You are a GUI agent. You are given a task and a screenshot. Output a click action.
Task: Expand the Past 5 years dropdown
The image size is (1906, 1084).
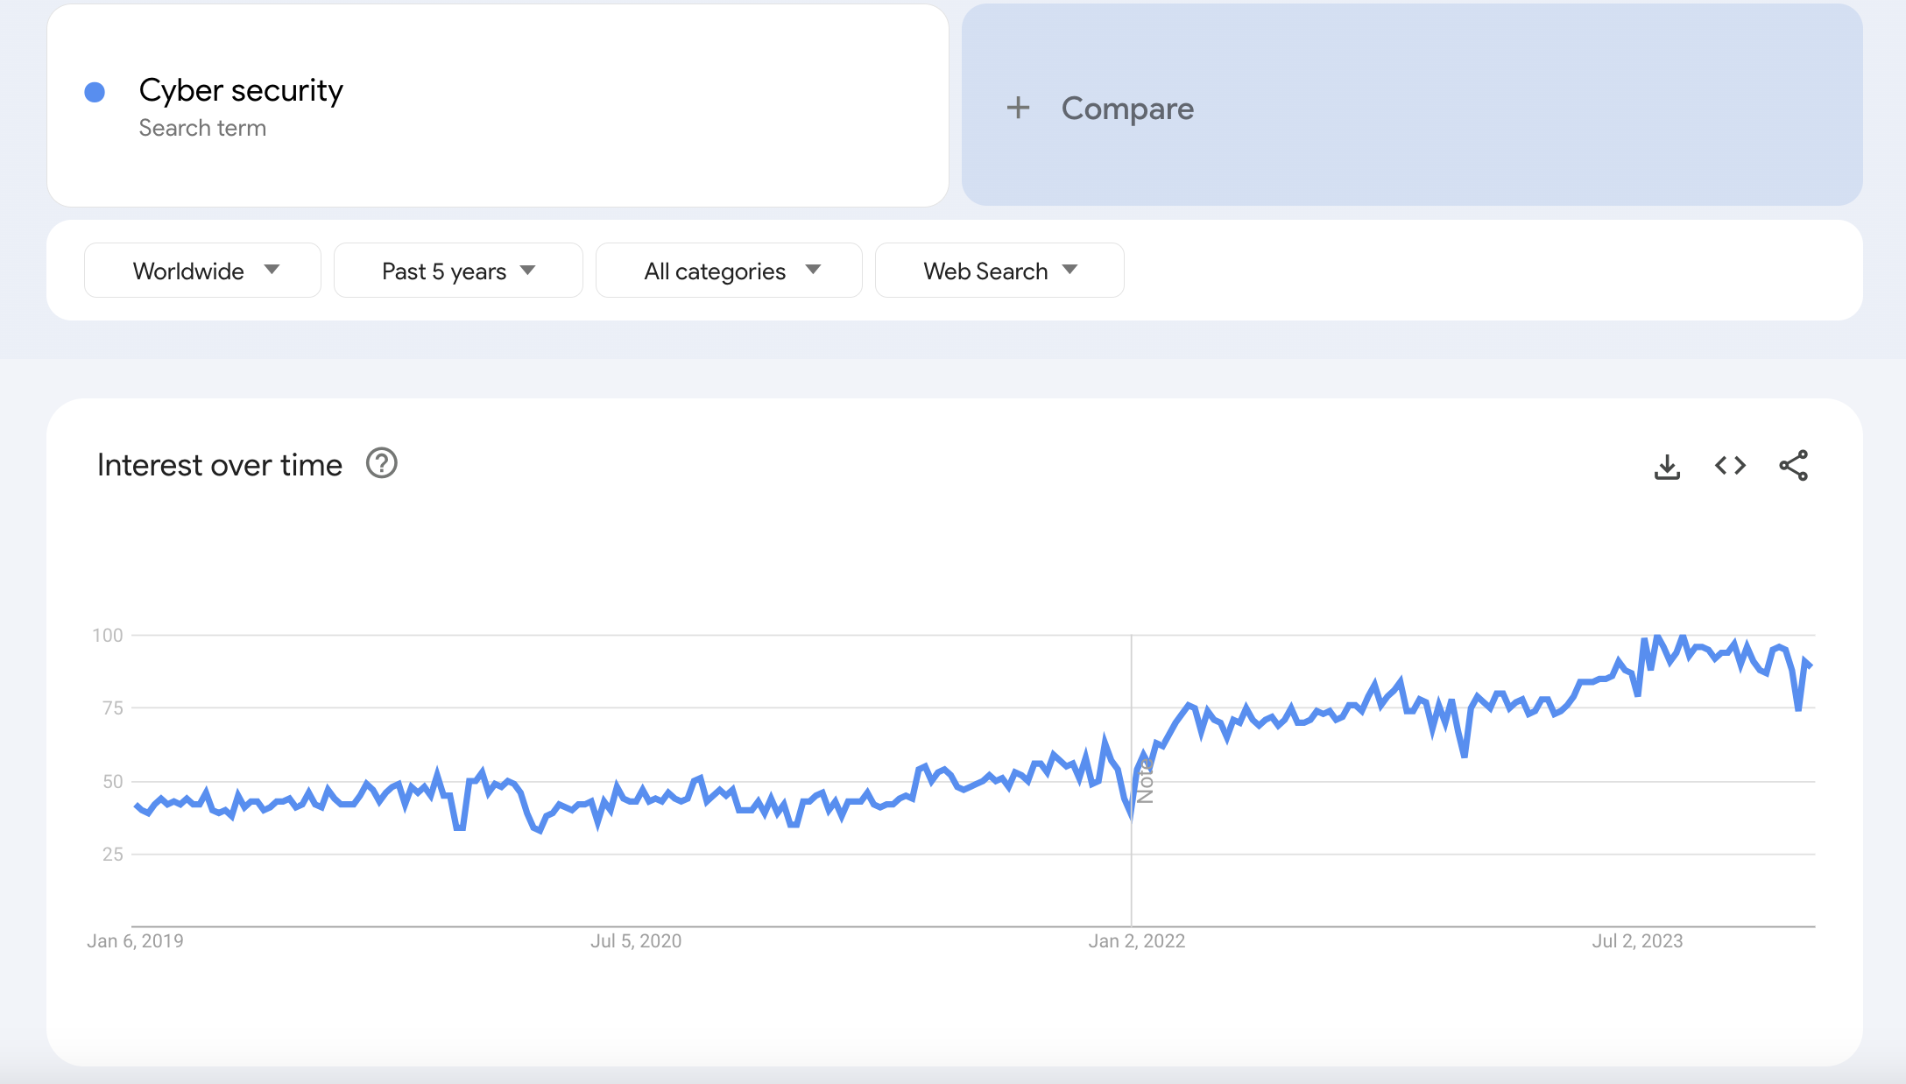coord(458,271)
